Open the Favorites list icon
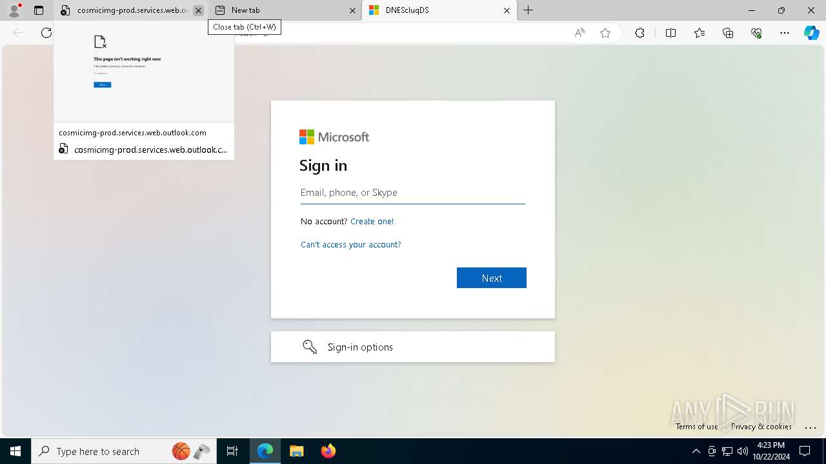This screenshot has height=464, width=826. pos(700,33)
